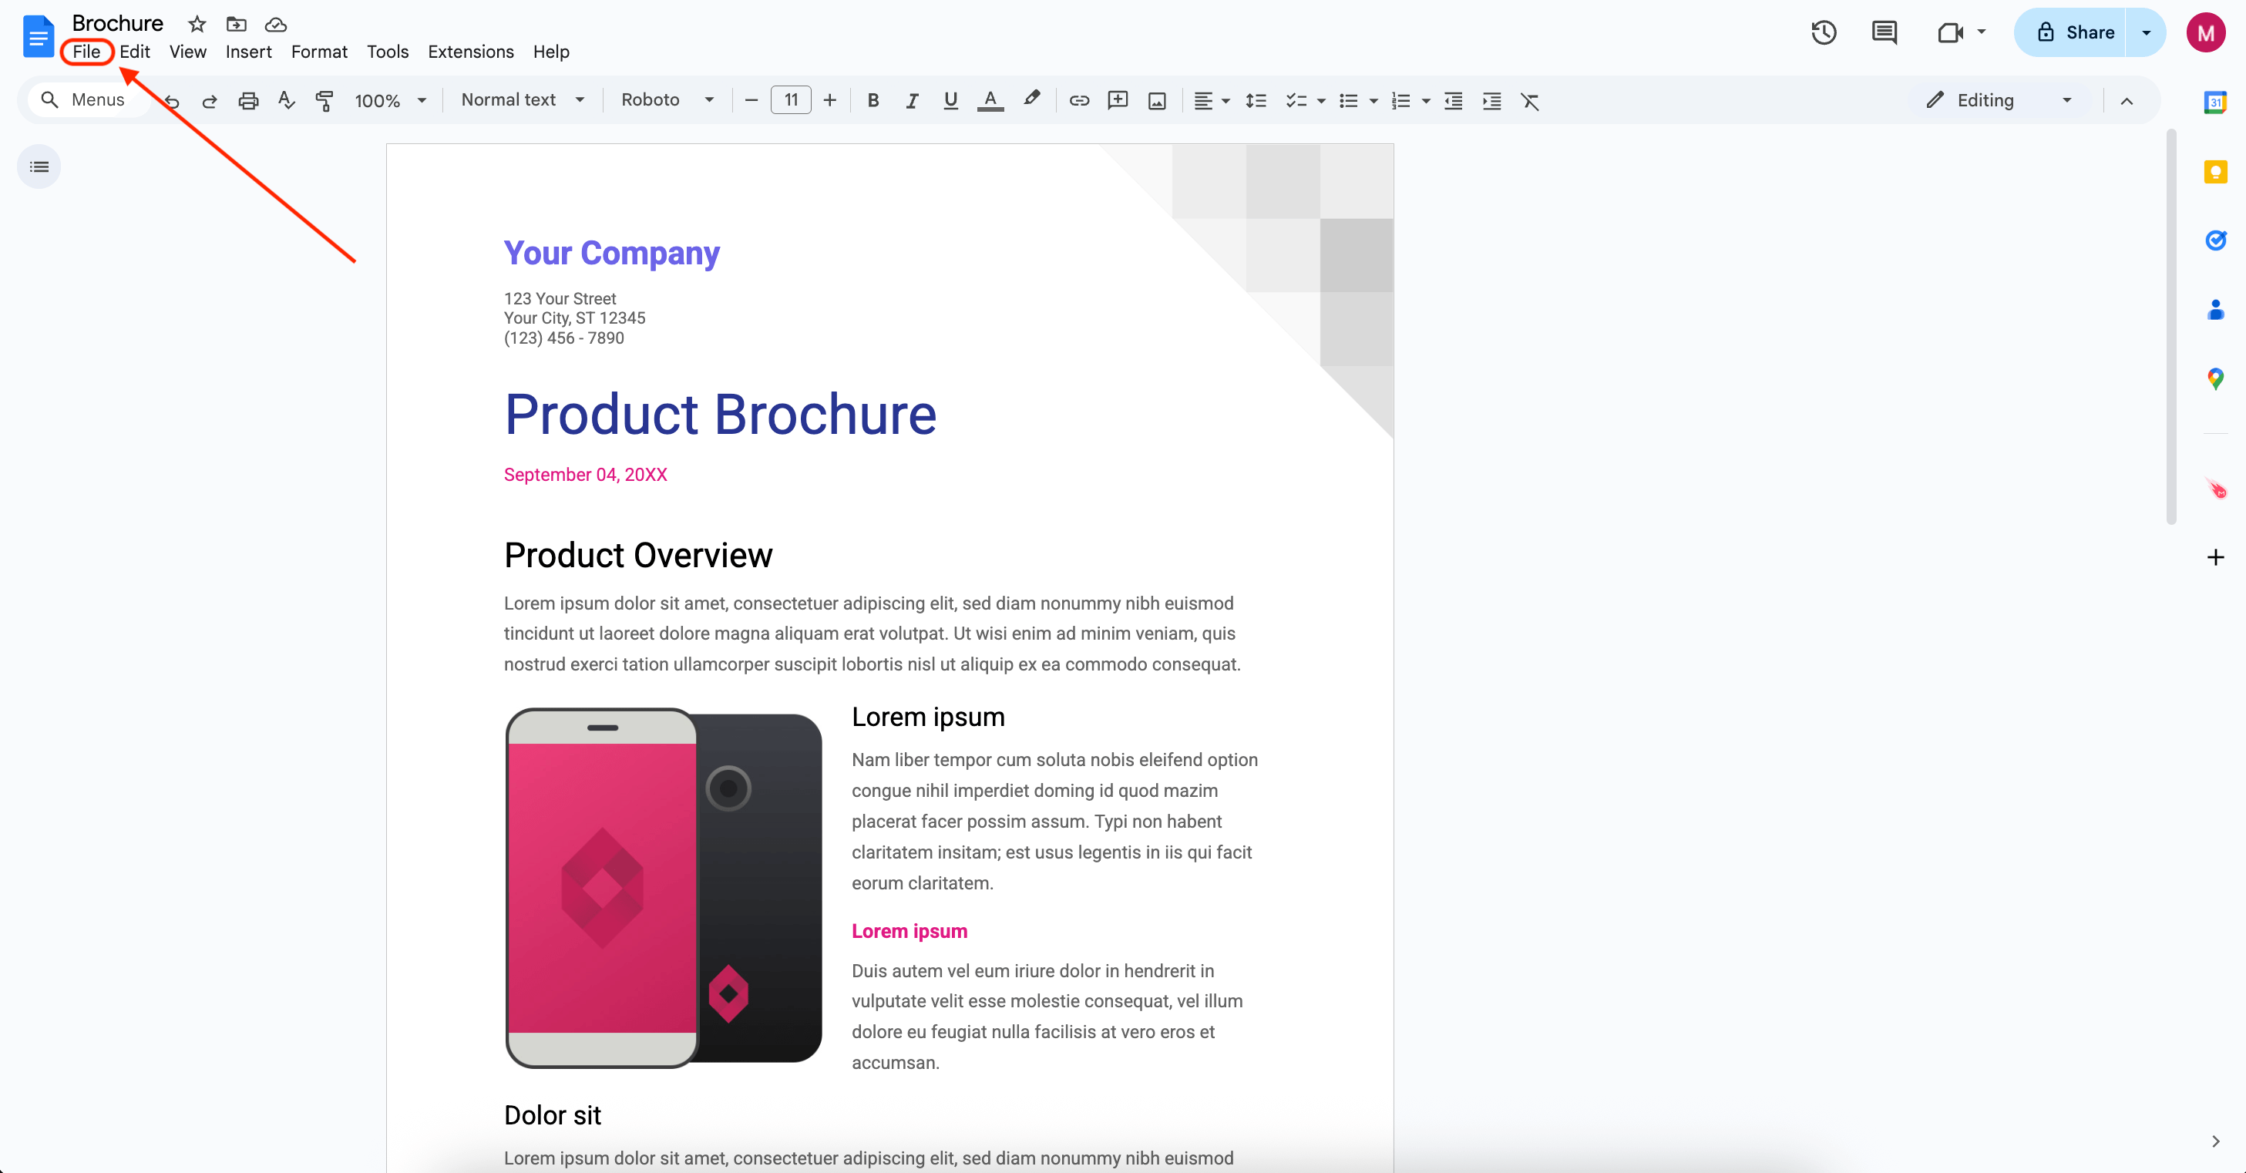Open Normal text style dropdown
The image size is (2246, 1173).
pyautogui.click(x=523, y=100)
